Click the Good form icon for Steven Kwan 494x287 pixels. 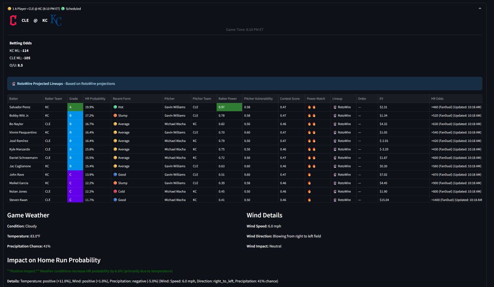click(116, 200)
